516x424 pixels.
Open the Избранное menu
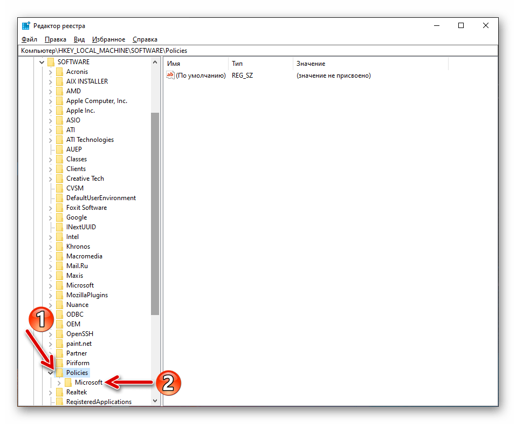(x=108, y=39)
